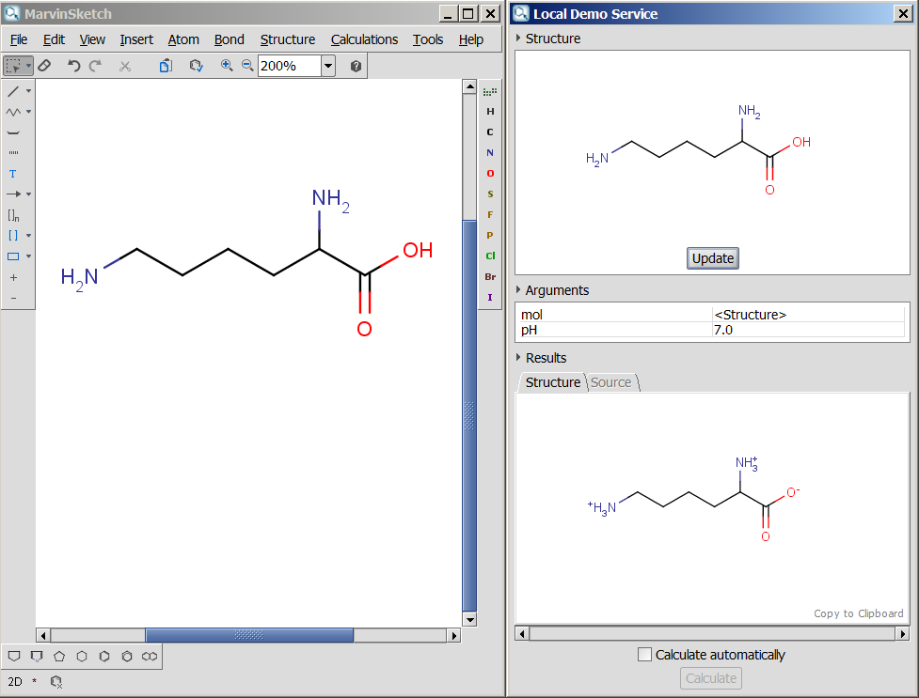
Task: Pick the Oxygen atom button
Action: coord(490,174)
